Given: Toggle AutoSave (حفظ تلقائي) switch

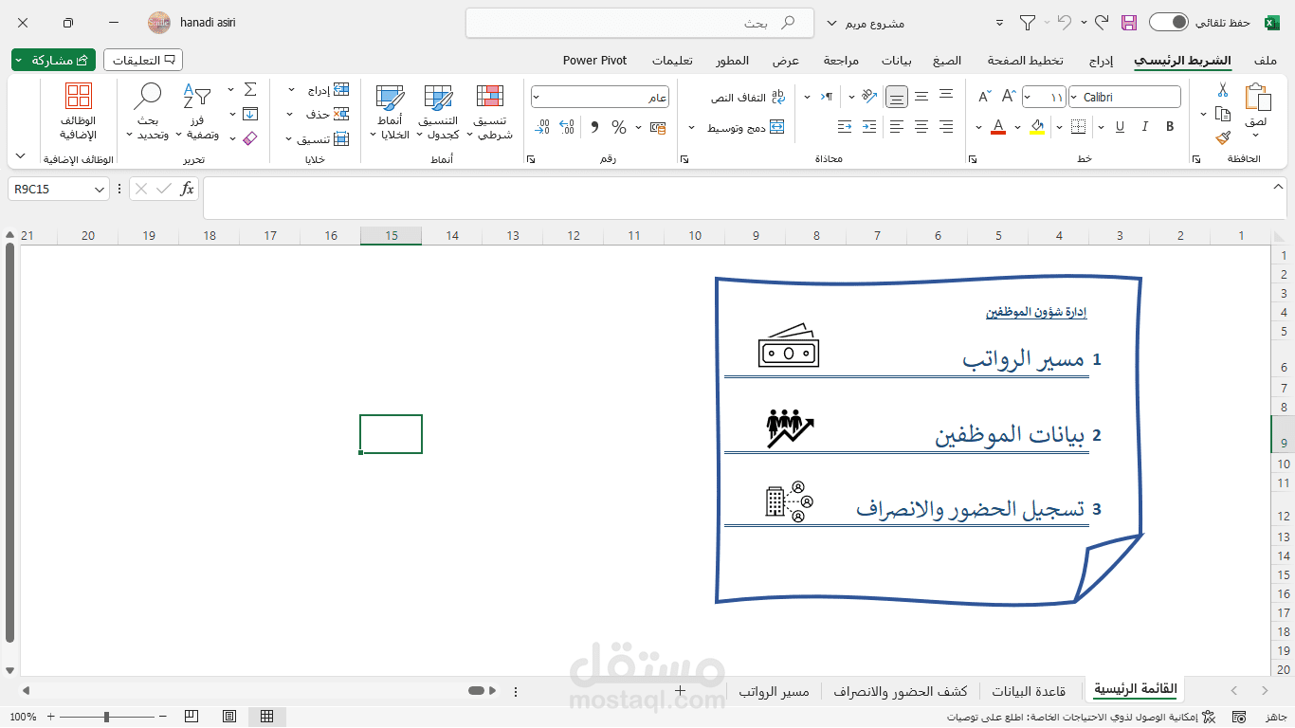Looking at the screenshot, I should tap(1168, 22).
